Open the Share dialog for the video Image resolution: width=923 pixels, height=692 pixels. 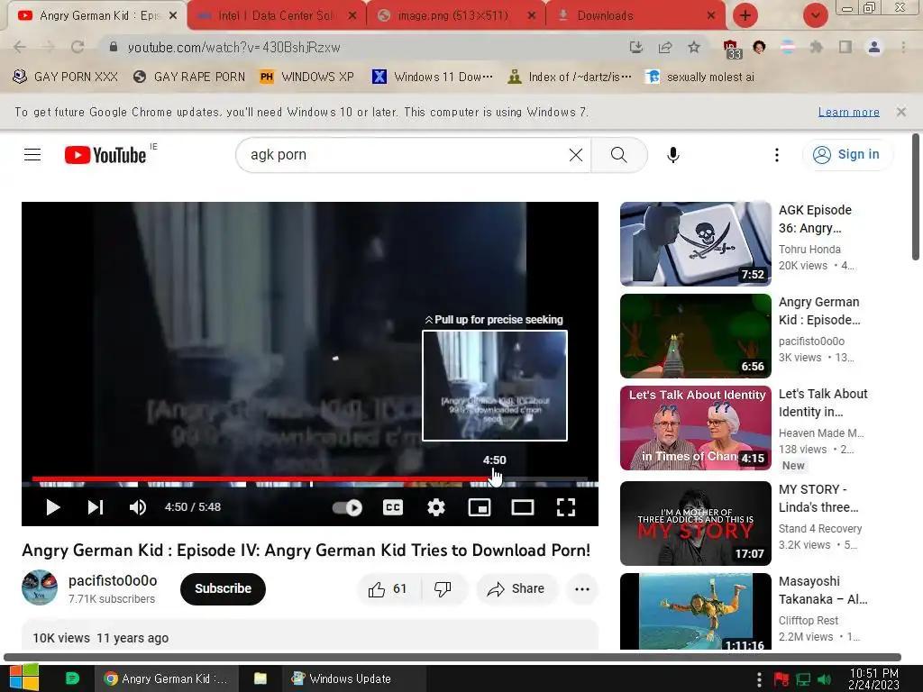pyautogui.click(x=516, y=589)
